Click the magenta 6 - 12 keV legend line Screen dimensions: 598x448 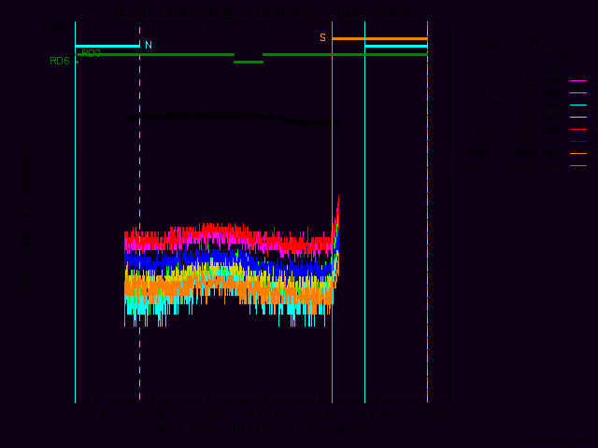click(578, 81)
